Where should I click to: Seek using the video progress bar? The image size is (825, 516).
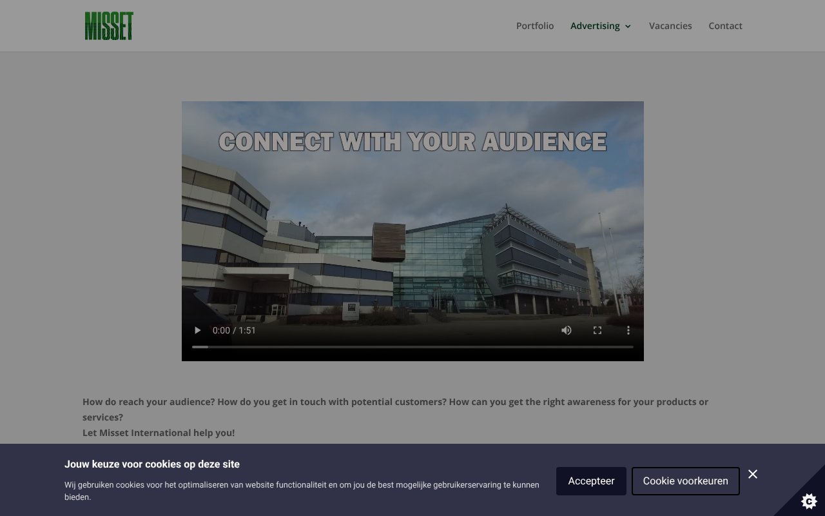412,346
